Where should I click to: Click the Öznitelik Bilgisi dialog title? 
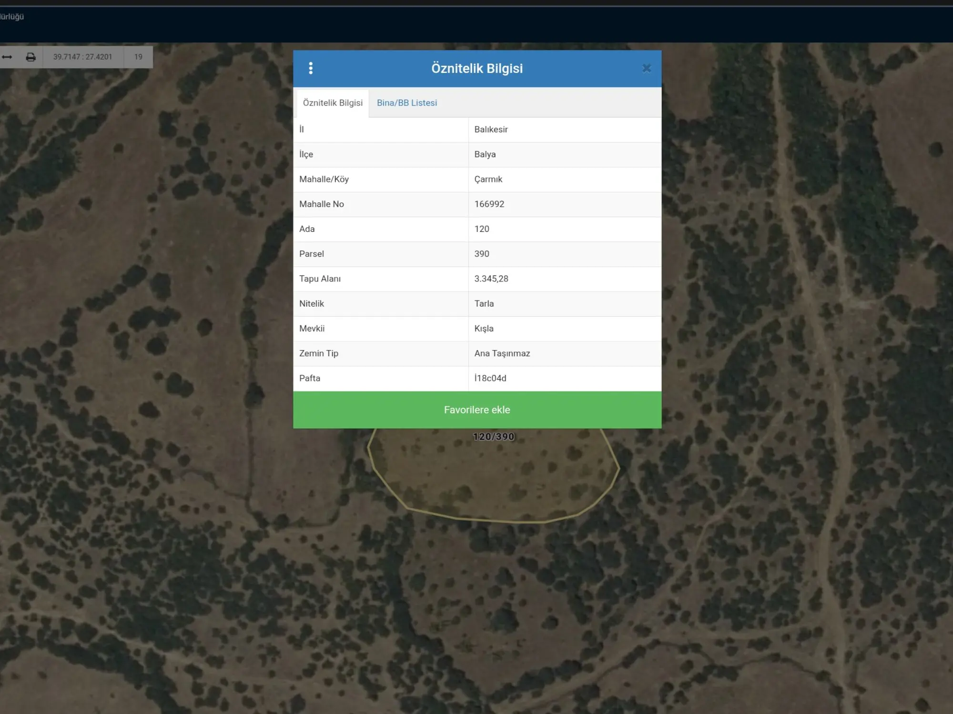[x=477, y=68]
